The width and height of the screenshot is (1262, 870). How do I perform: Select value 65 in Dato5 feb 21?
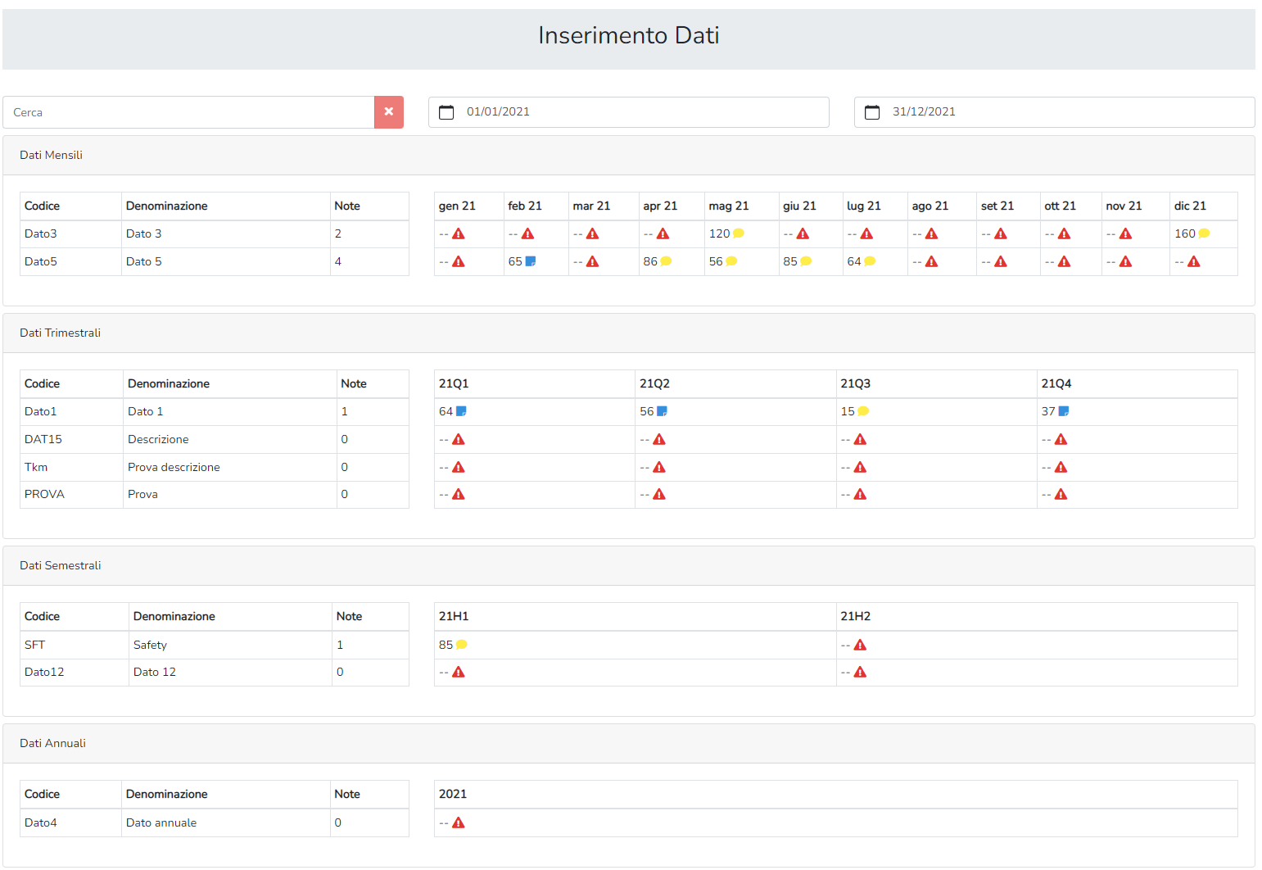(515, 261)
